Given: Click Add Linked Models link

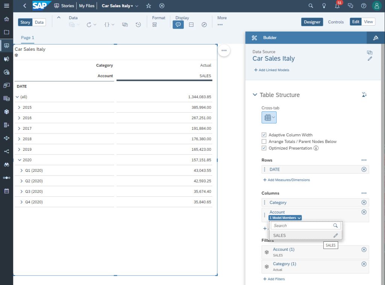Looking at the screenshot, I should pos(271,70).
